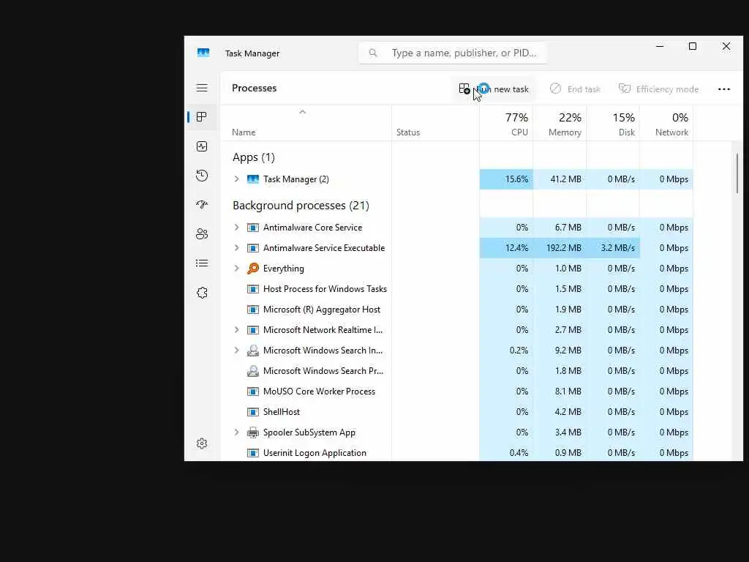Image resolution: width=749 pixels, height=562 pixels.
Task: Click the 9.2 MB memory value
Action: tap(568, 351)
